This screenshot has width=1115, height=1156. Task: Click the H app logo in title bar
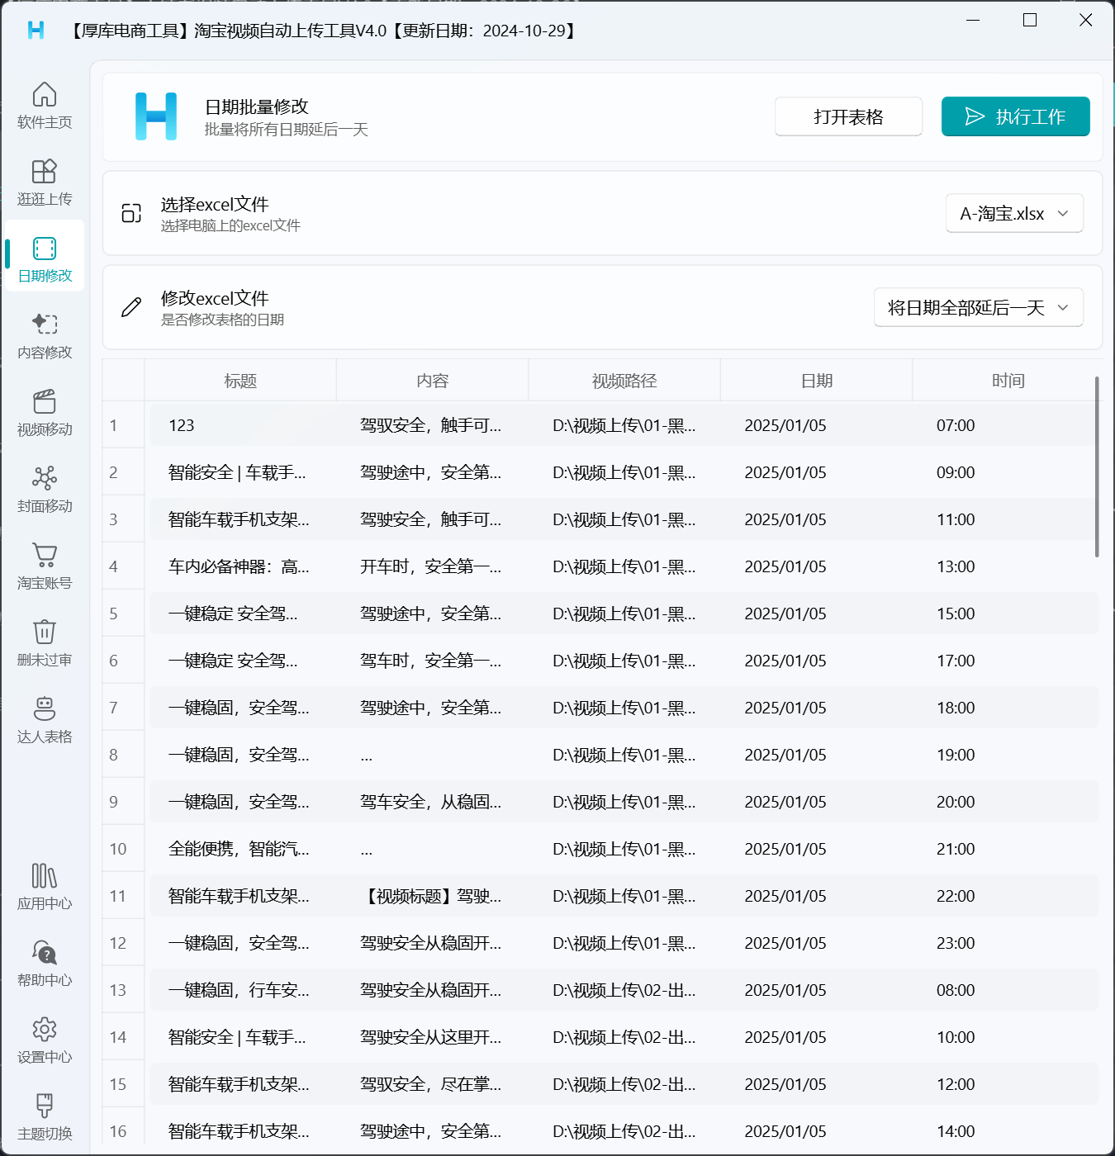tap(36, 31)
